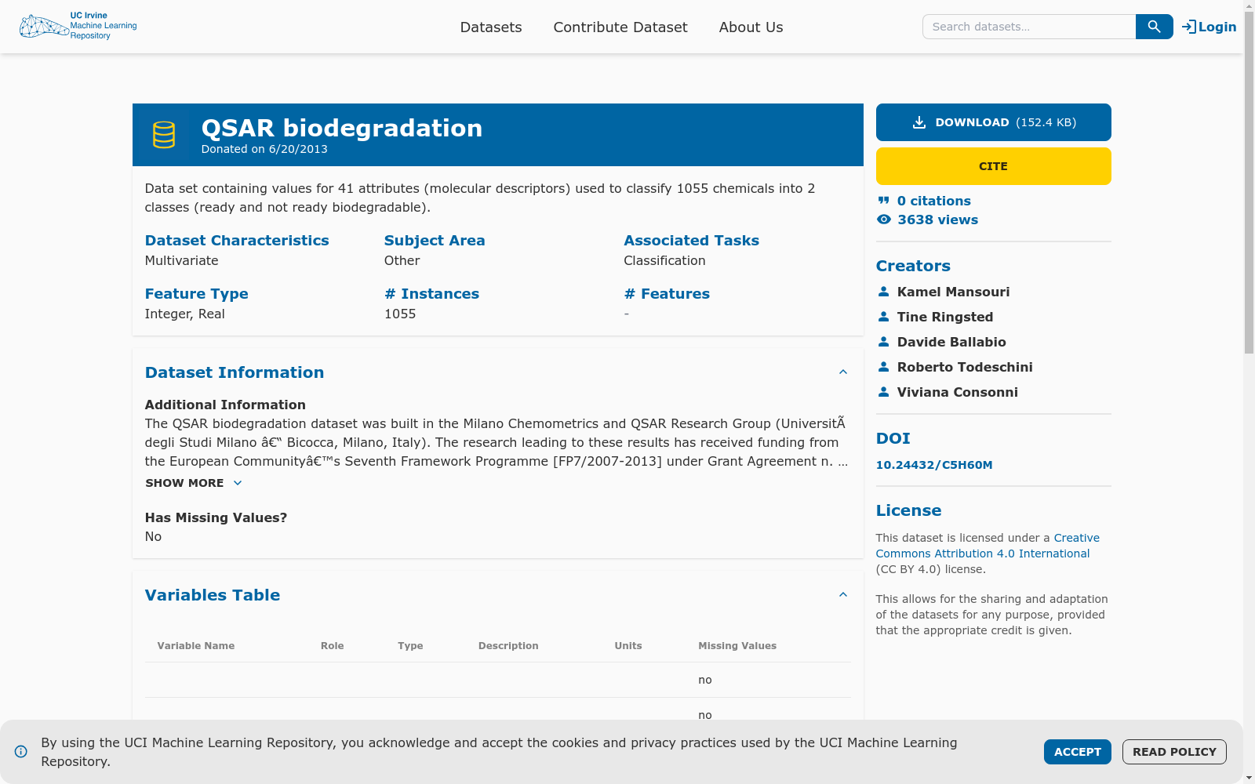Click the views eye icon
Screen dimensions: 1255x784
tap(884, 220)
